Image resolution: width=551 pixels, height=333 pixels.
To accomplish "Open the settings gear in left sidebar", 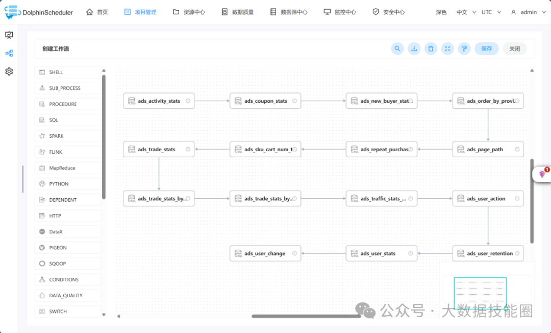I will pos(9,72).
